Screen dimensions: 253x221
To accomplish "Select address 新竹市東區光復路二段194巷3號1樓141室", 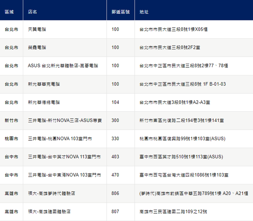I will tap(182, 120).
